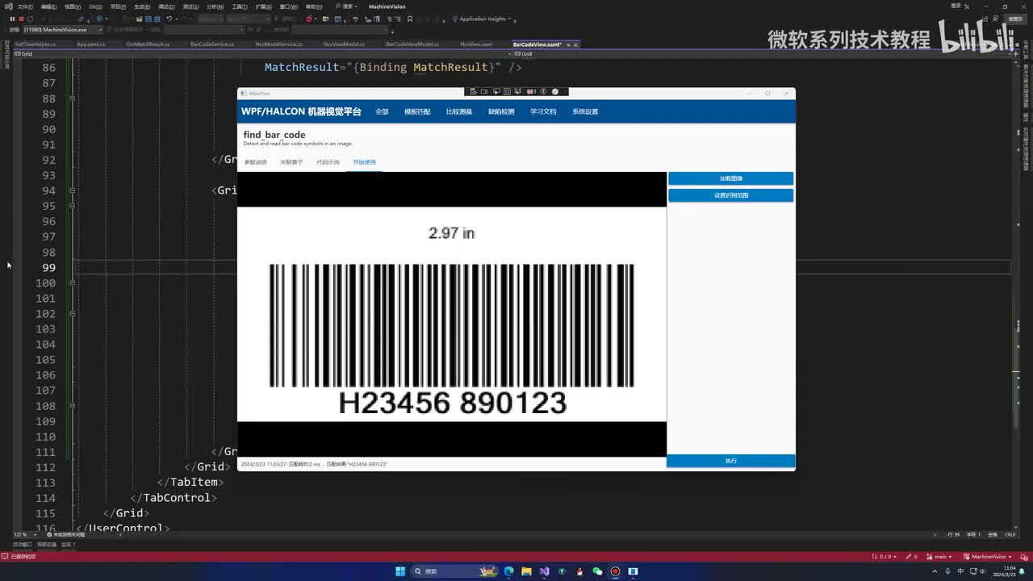Switch to SetTimeHelper.cs tab
The image size is (1033, 581).
35,44
